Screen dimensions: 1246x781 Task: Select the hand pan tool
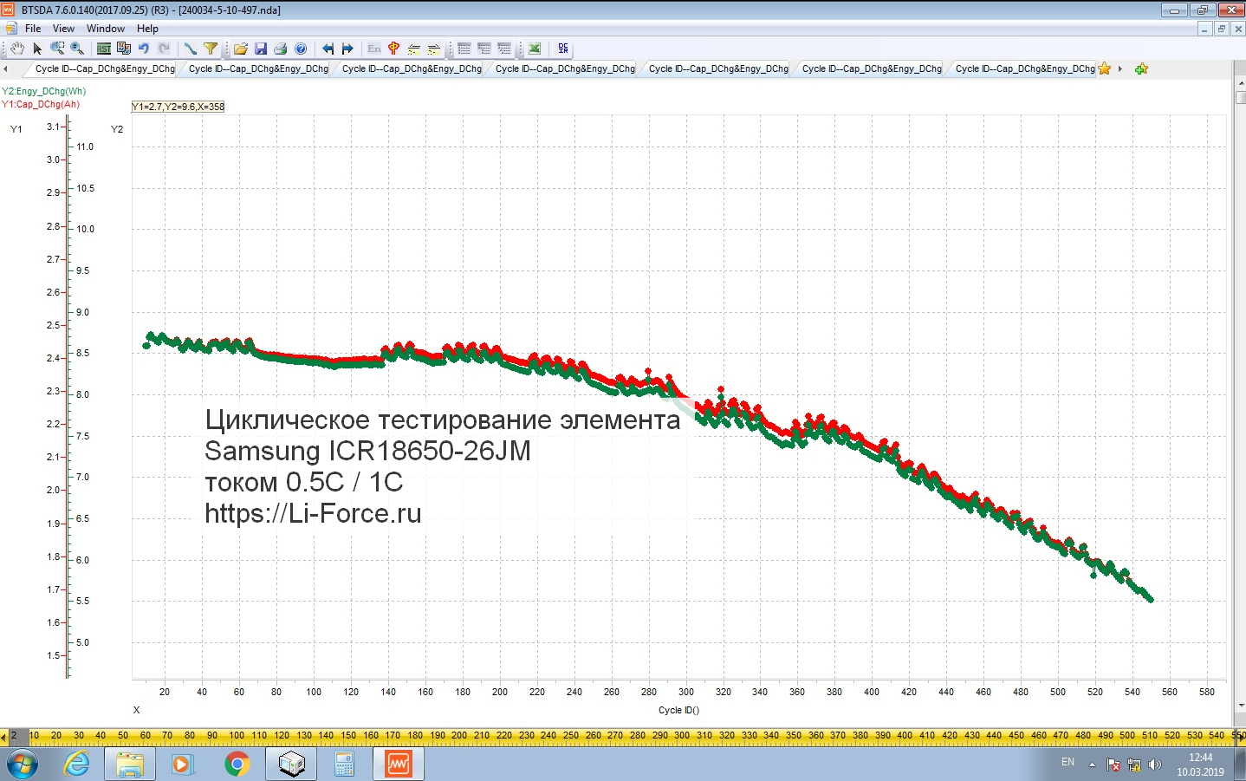point(16,49)
